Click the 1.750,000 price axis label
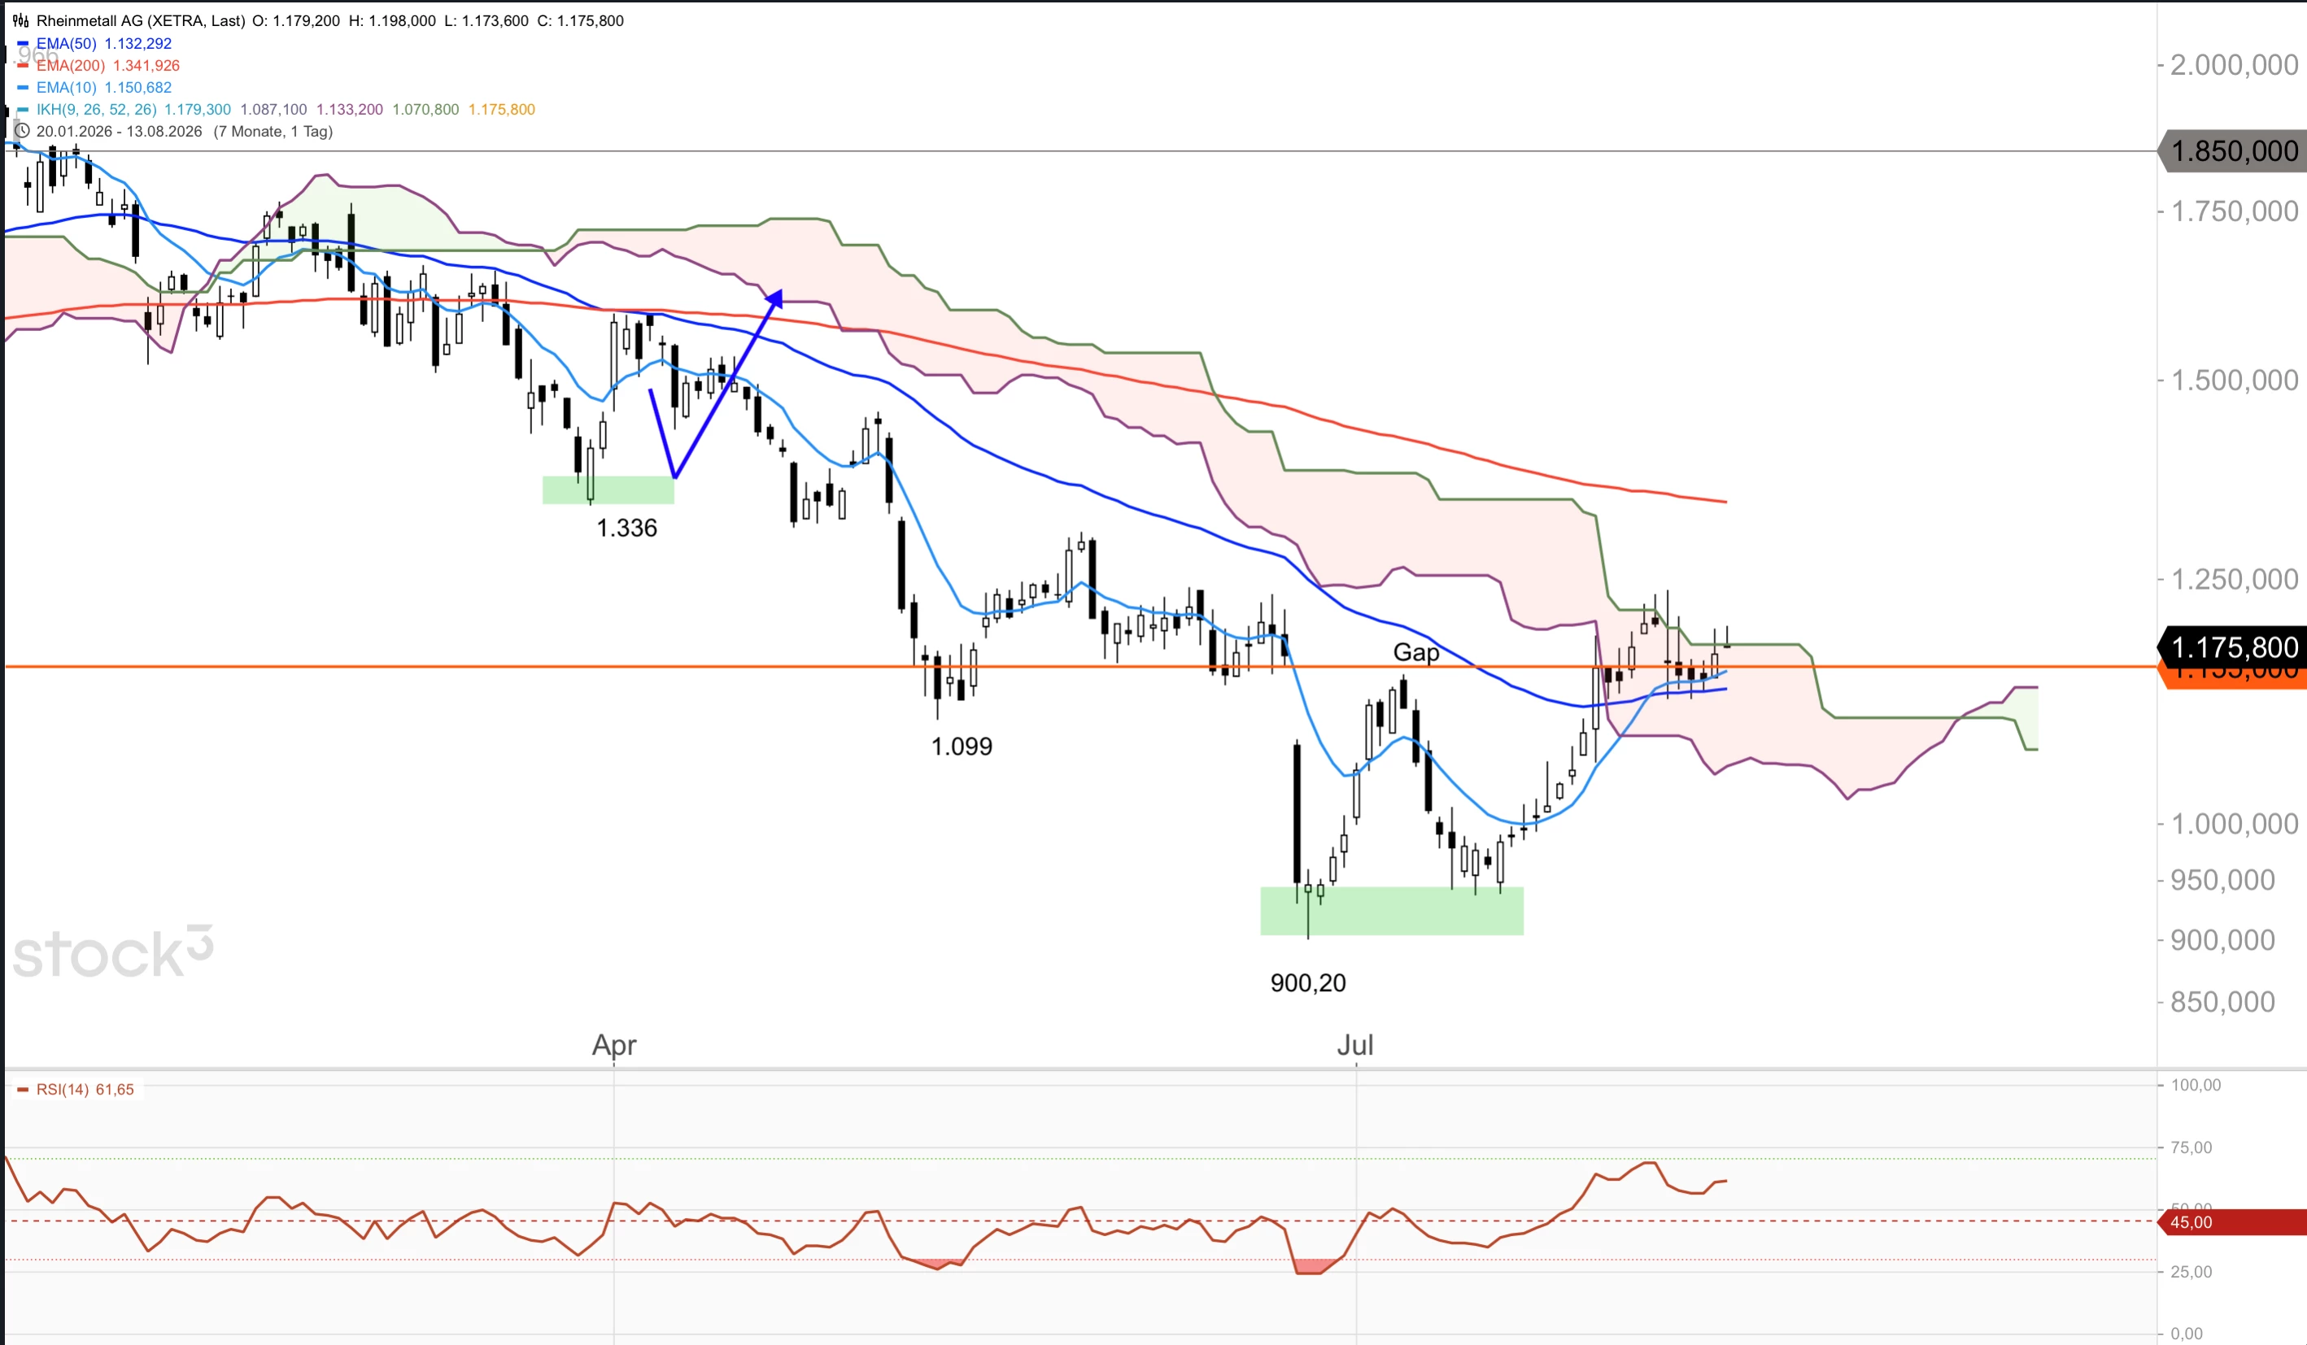 click(x=2234, y=211)
